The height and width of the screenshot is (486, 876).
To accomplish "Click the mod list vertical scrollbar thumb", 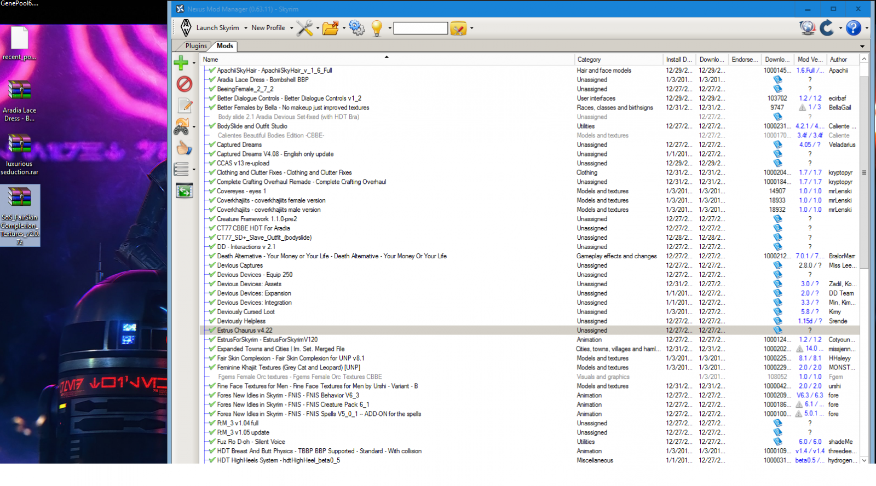I will (864, 172).
